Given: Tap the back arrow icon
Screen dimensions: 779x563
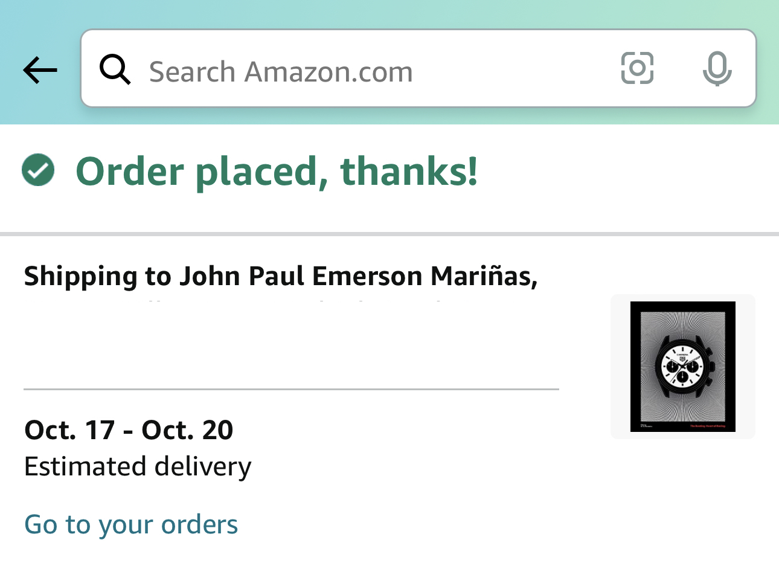Looking at the screenshot, I should click(40, 70).
